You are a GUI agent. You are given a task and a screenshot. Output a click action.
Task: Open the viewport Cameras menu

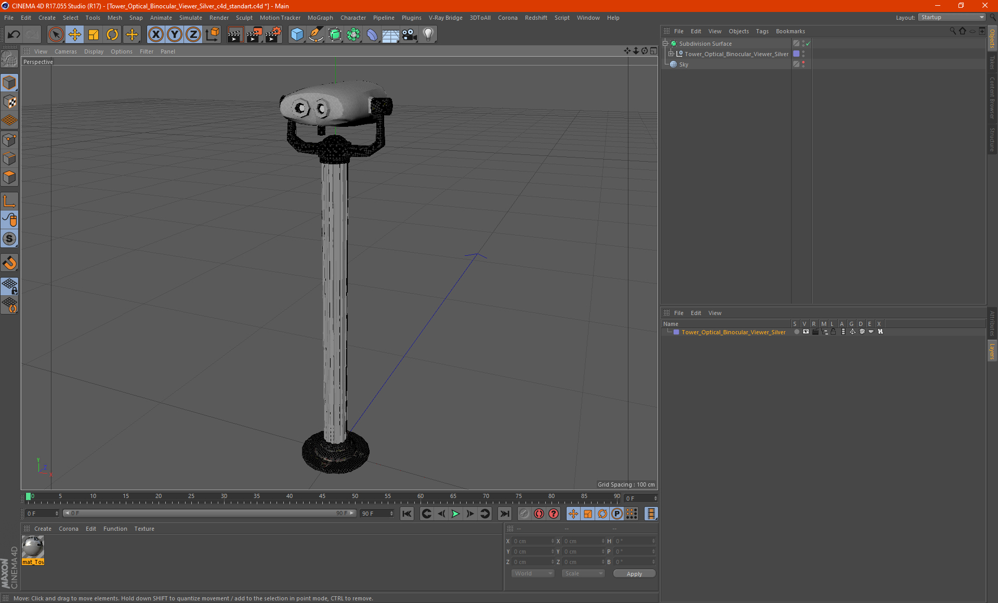tap(65, 51)
